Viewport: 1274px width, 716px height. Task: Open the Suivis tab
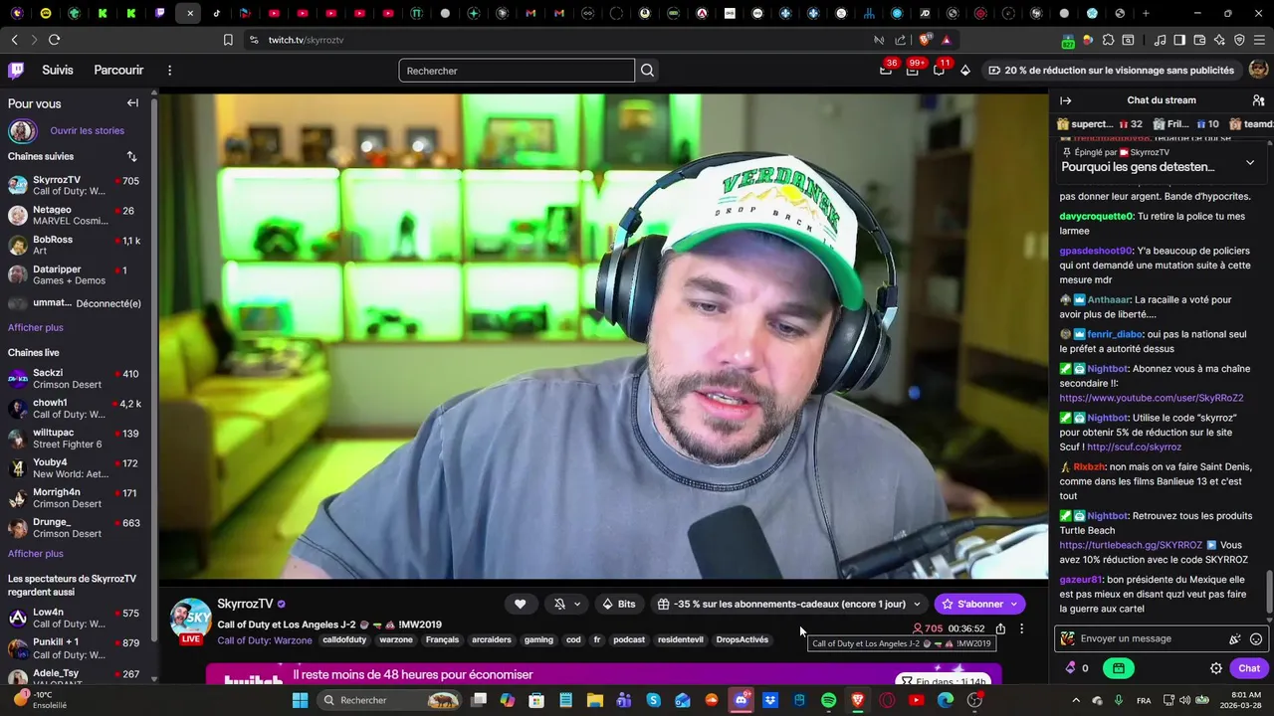pos(58,70)
